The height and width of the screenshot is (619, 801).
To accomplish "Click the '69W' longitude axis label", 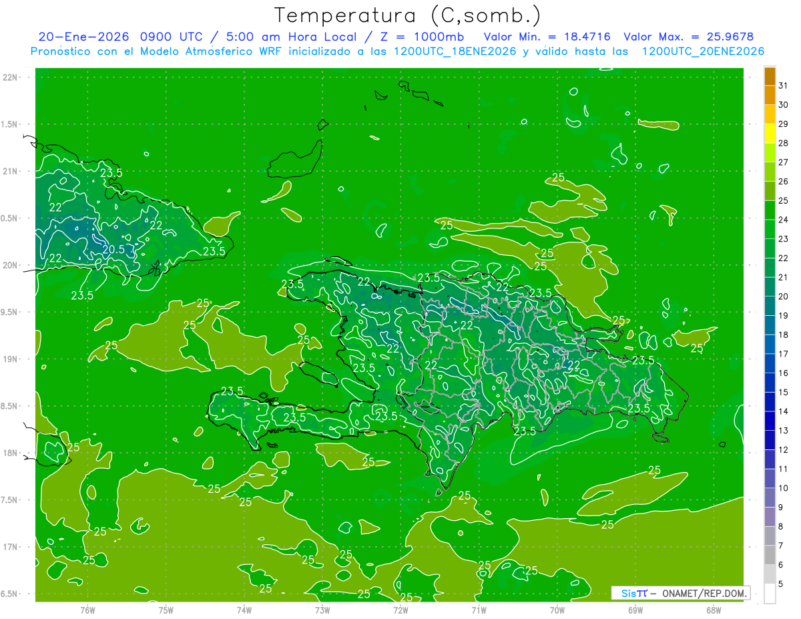I will pyautogui.click(x=635, y=610).
